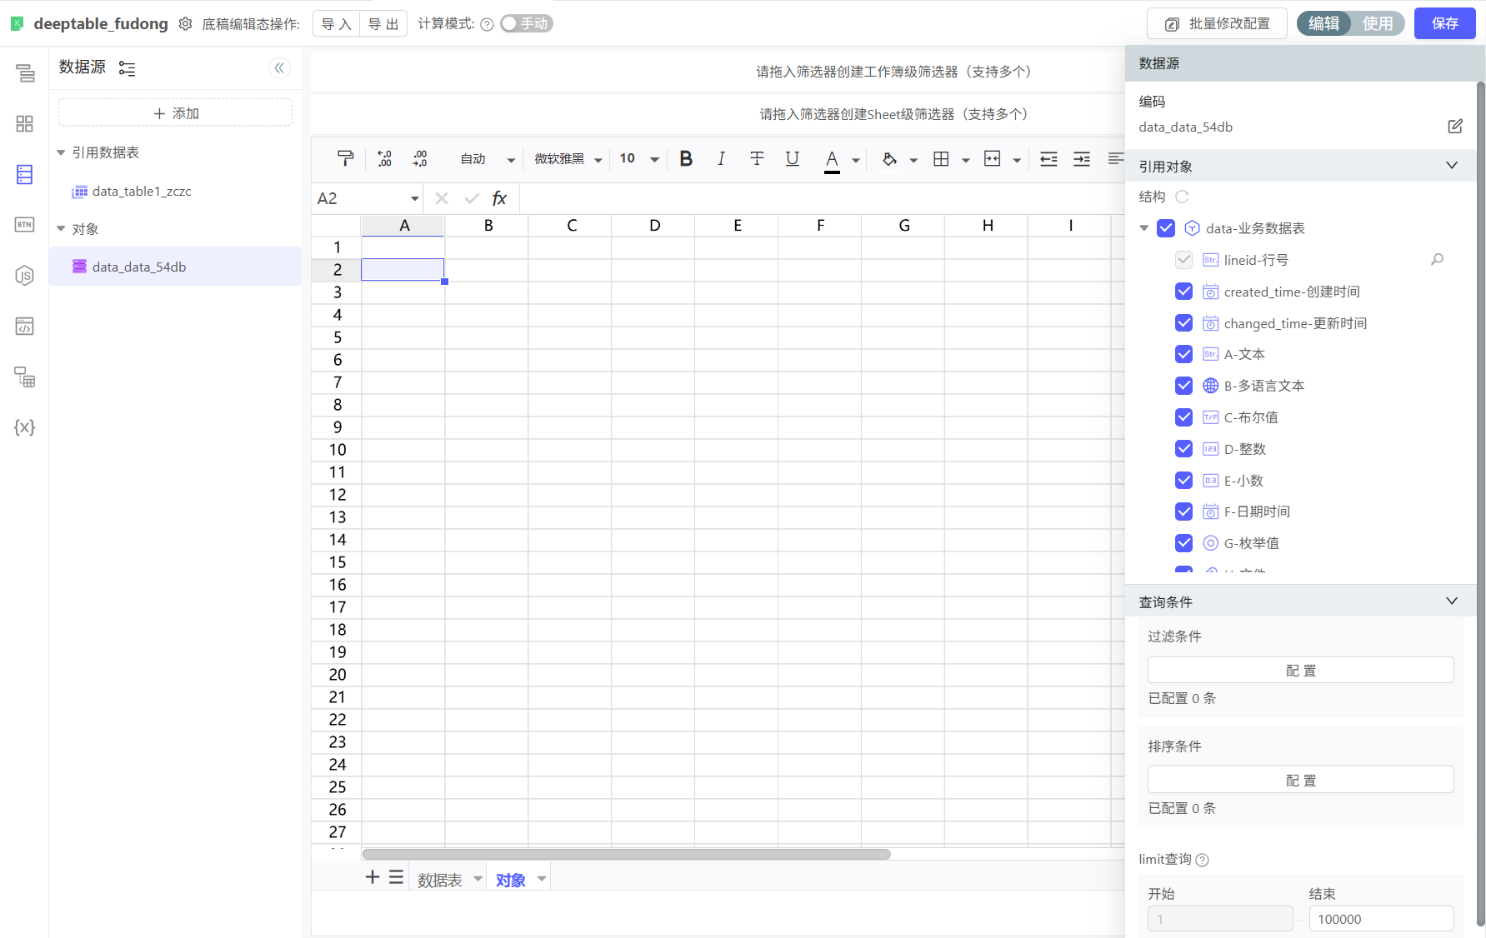Click the 保存 button
Image resolution: width=1486 pixels, height=938 pixels.
click(x=1444, y=23)
